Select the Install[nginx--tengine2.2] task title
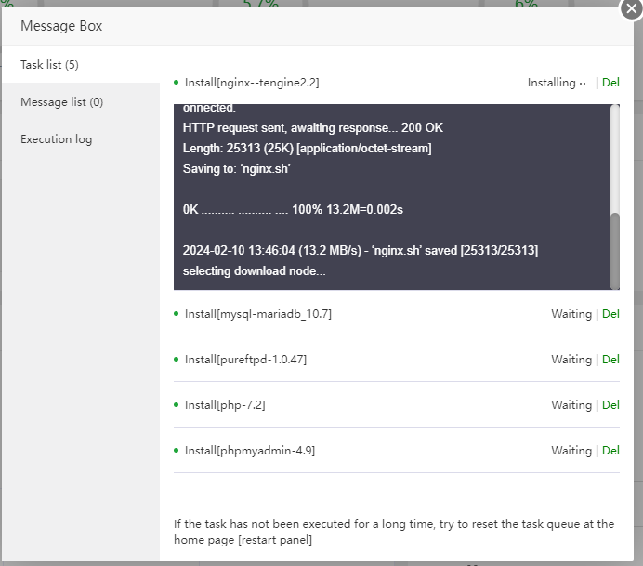Viewport: 643px width, 566px height. [252, 83]
